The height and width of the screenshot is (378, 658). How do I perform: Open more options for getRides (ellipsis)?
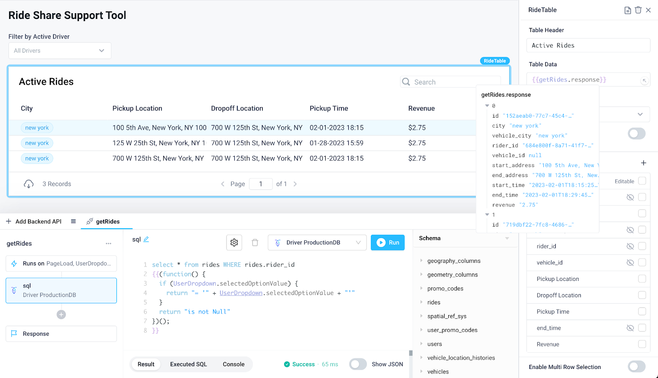click(108, 243)
